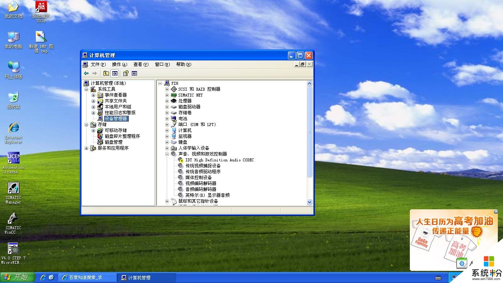Click the Forward arrow toolbar icon
The width and height of the screenshot is (503, 283).
pos(95,73)
